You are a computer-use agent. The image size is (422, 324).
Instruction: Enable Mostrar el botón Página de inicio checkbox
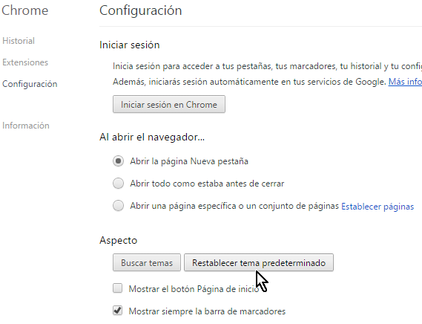coord(117,288)
